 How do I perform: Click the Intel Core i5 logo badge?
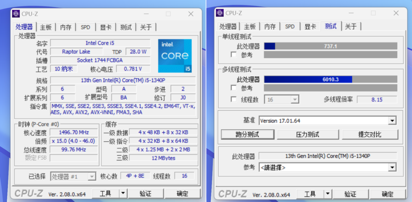(175, 56)
